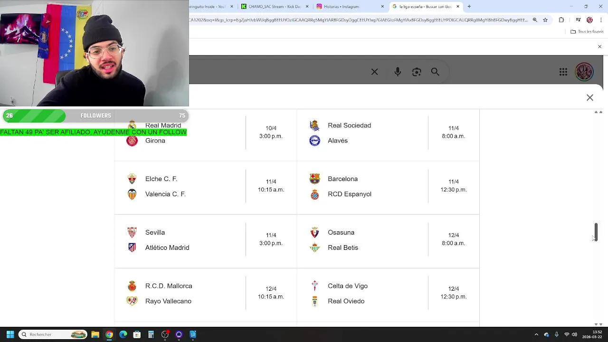This screenshot has height=342, width=608.
Task: Click the RCD Espanyol club crest
Action: coord(314,194)
